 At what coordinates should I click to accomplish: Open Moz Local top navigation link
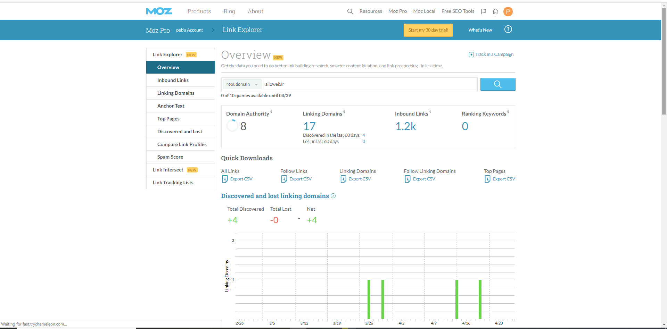[x=424, y=11]
